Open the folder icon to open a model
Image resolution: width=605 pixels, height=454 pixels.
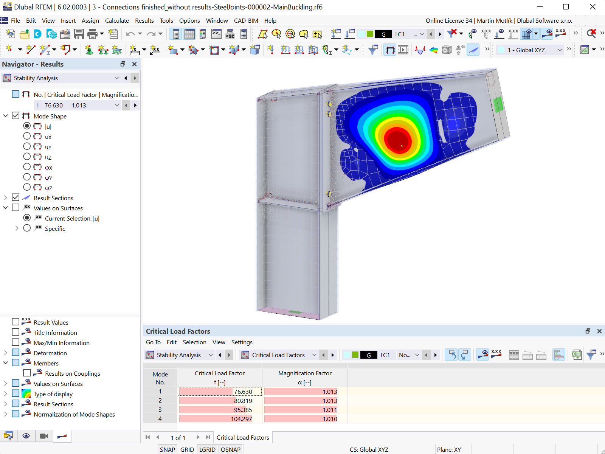(25, 34)
